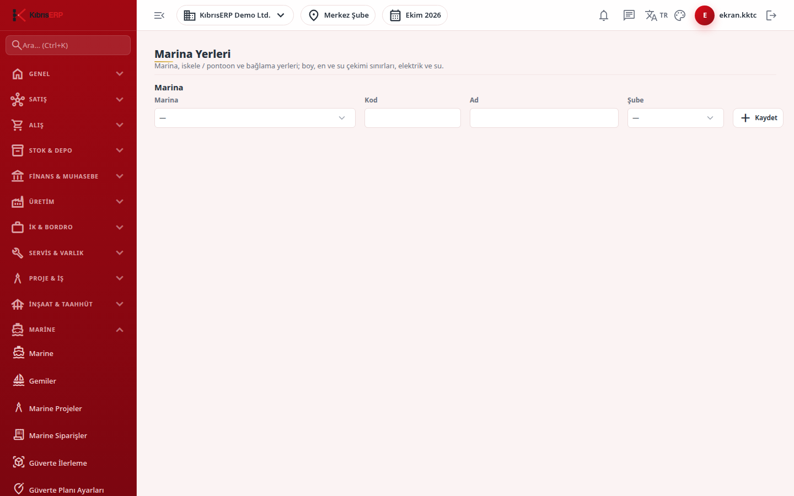This screenshot has width=794, height=496.
Task: Open Marine sidebar item
Action: [68, 353]
